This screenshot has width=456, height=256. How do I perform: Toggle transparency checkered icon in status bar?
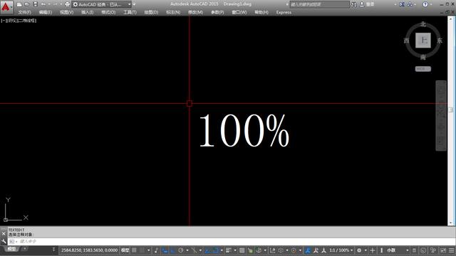[x=242, y=250]
